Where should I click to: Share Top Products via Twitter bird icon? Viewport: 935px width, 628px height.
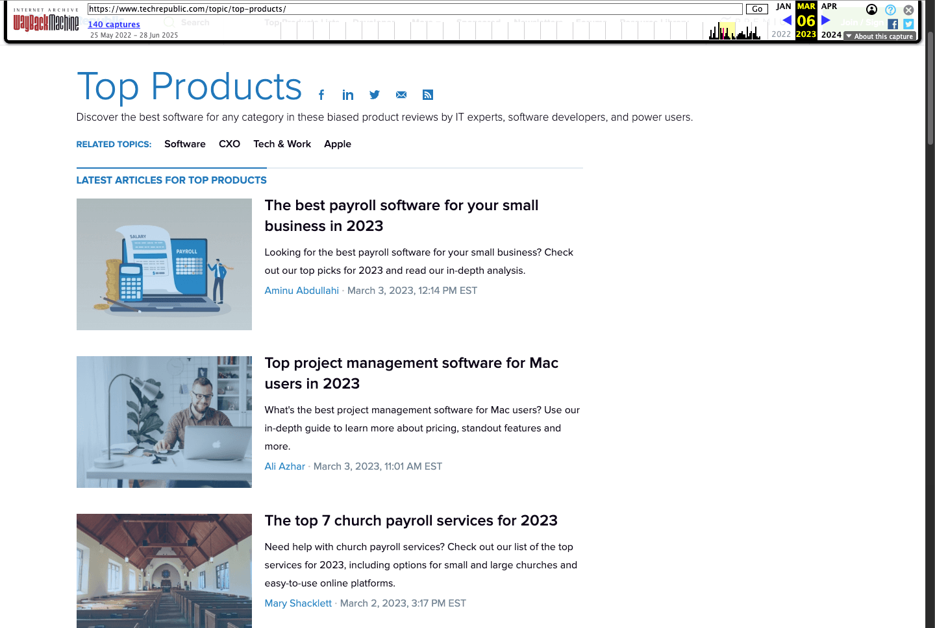coord(375,95)
